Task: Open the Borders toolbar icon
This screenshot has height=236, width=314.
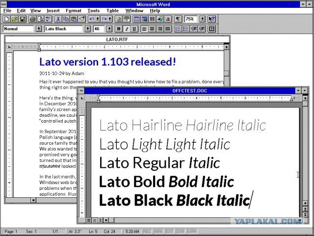Action: pyautogui.click(x=211, y=29)
